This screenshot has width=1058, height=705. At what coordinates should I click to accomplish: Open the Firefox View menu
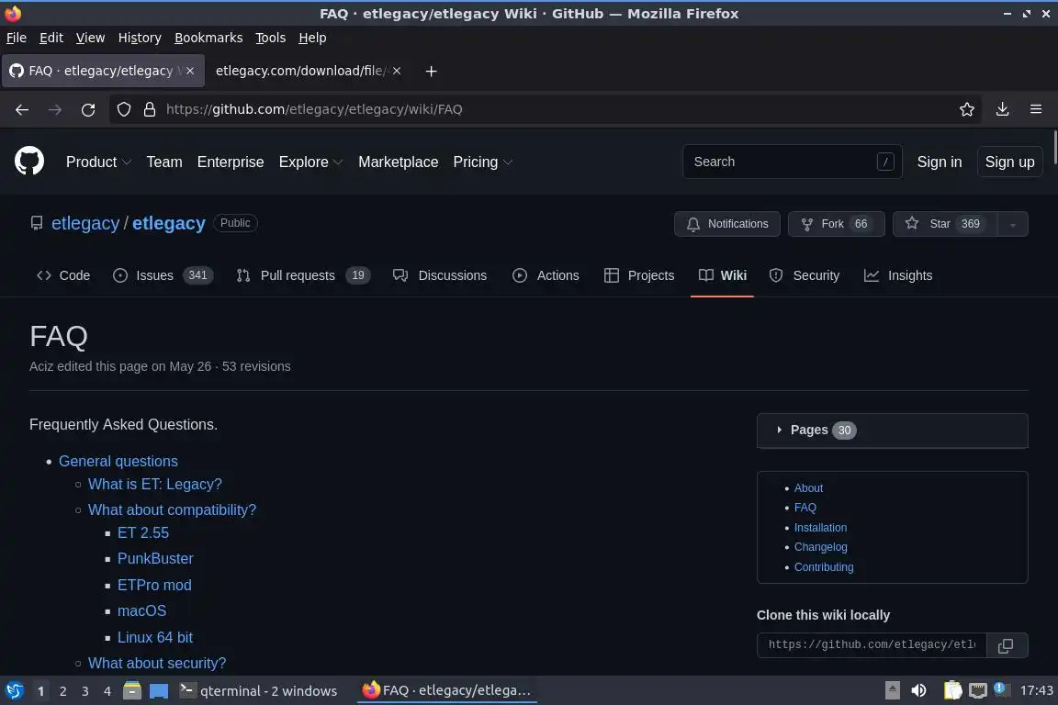tap(90, 38)
